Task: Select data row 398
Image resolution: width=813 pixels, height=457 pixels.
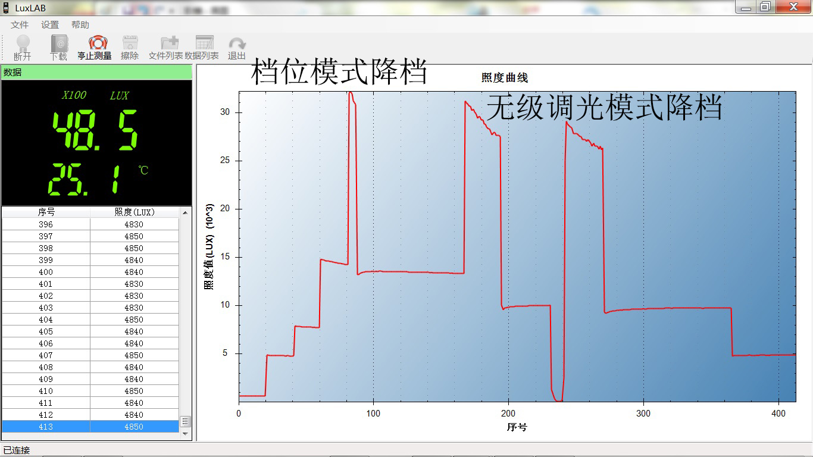Action: pos(90,248)
